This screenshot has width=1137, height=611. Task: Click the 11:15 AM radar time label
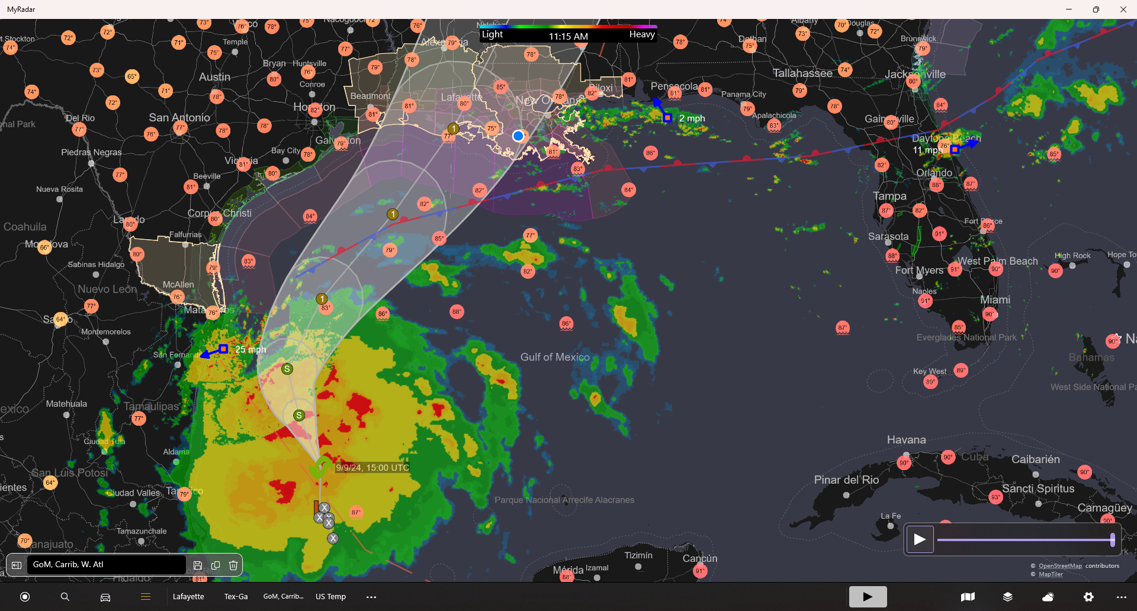[x=568, y=37]
